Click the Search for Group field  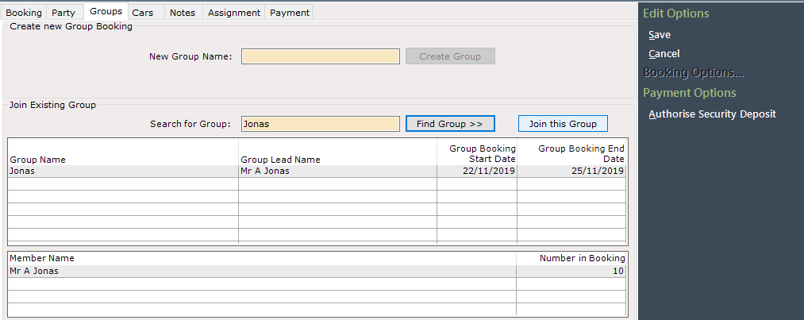coord(321,124)
